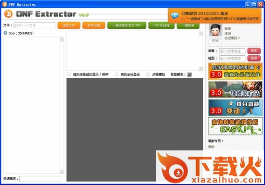Open the 韩服资源包轻松拿 banner

click(235, 71)
